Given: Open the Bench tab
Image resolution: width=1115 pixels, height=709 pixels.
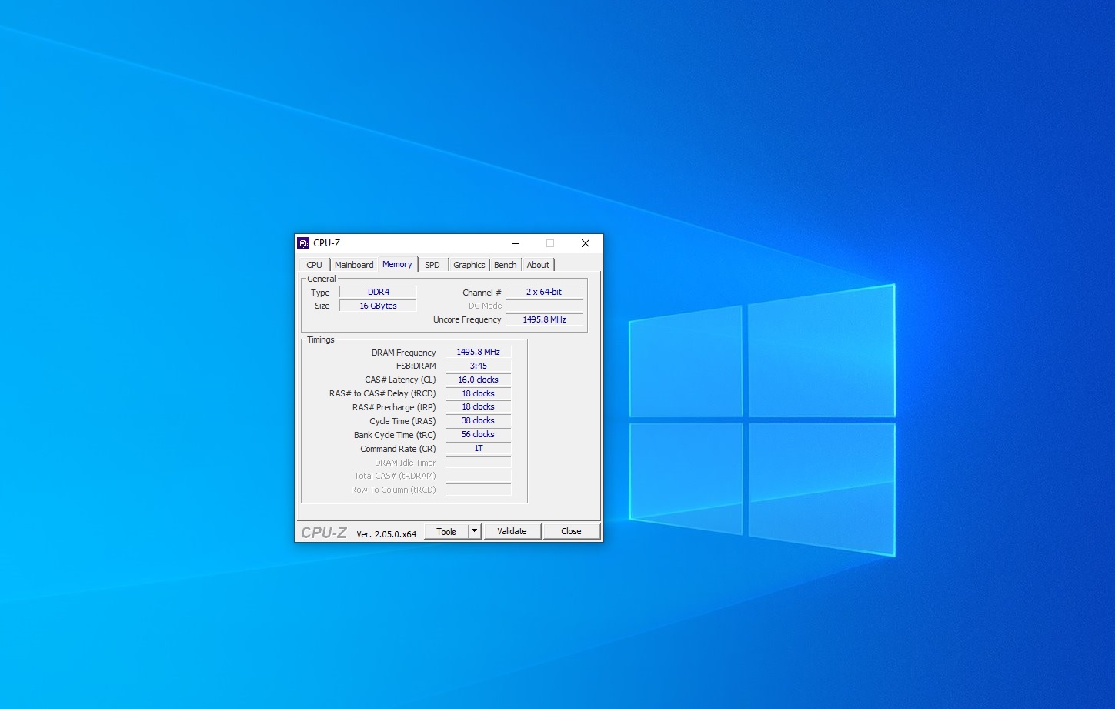Looking at the screenshot, I should click(505, 265).
